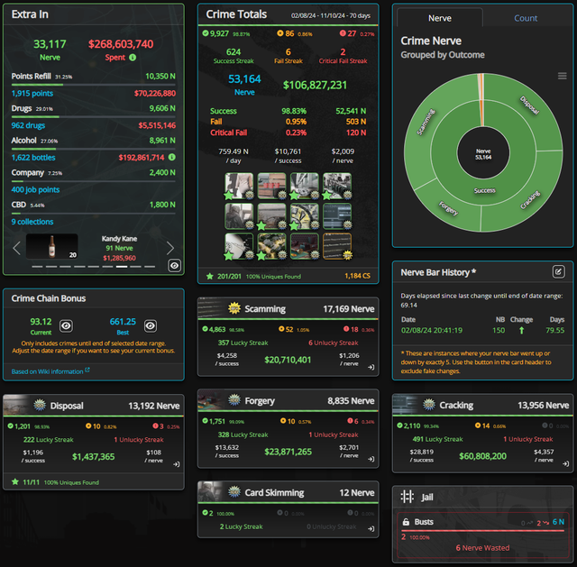577x567 pixels.
Task: Select the blue computer screen crime thumbnail
Action: 337,216
